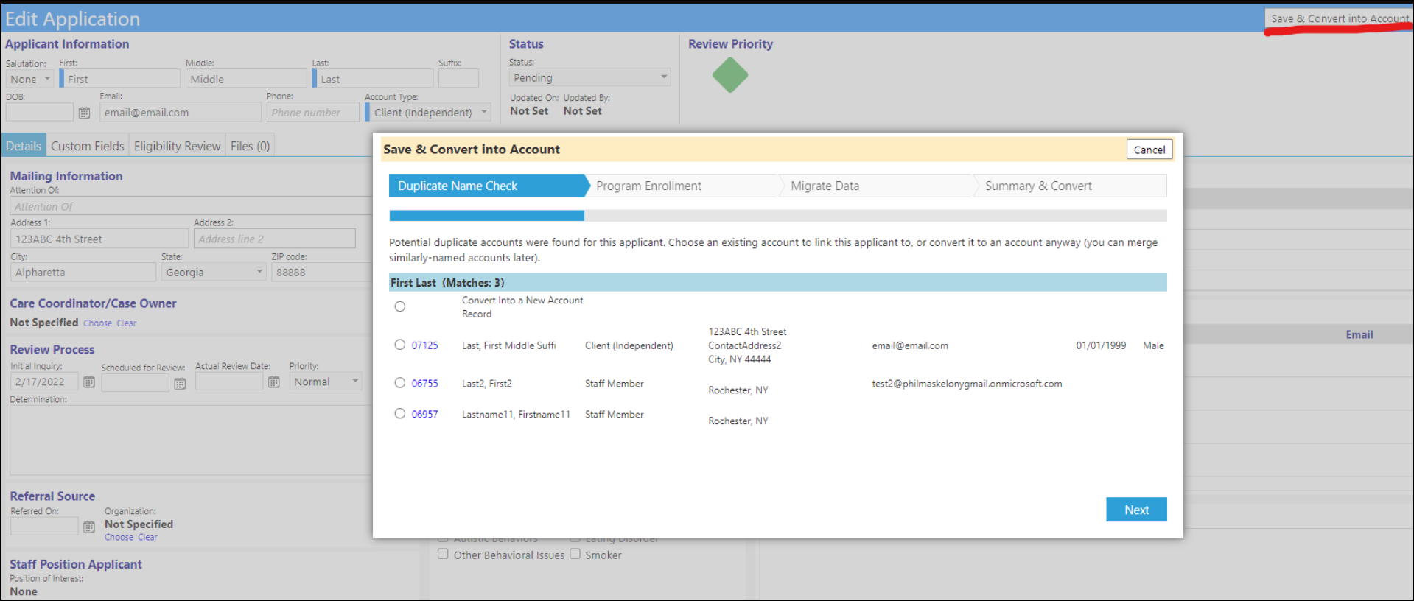The height and width of the screenshot is (601, 1414).
Task: Click the green Review Priority diamond icon
Action: pos(730,75)
